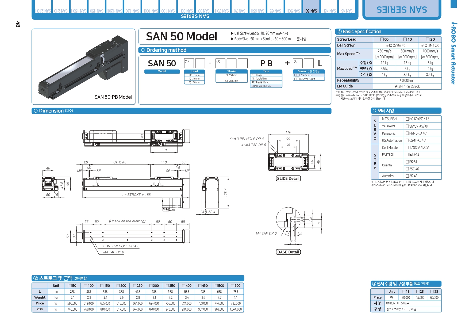The height and width of the screenshot is (332, 469).
Task: Check the 1S sensor quantity box
Action: coord(403,292)
